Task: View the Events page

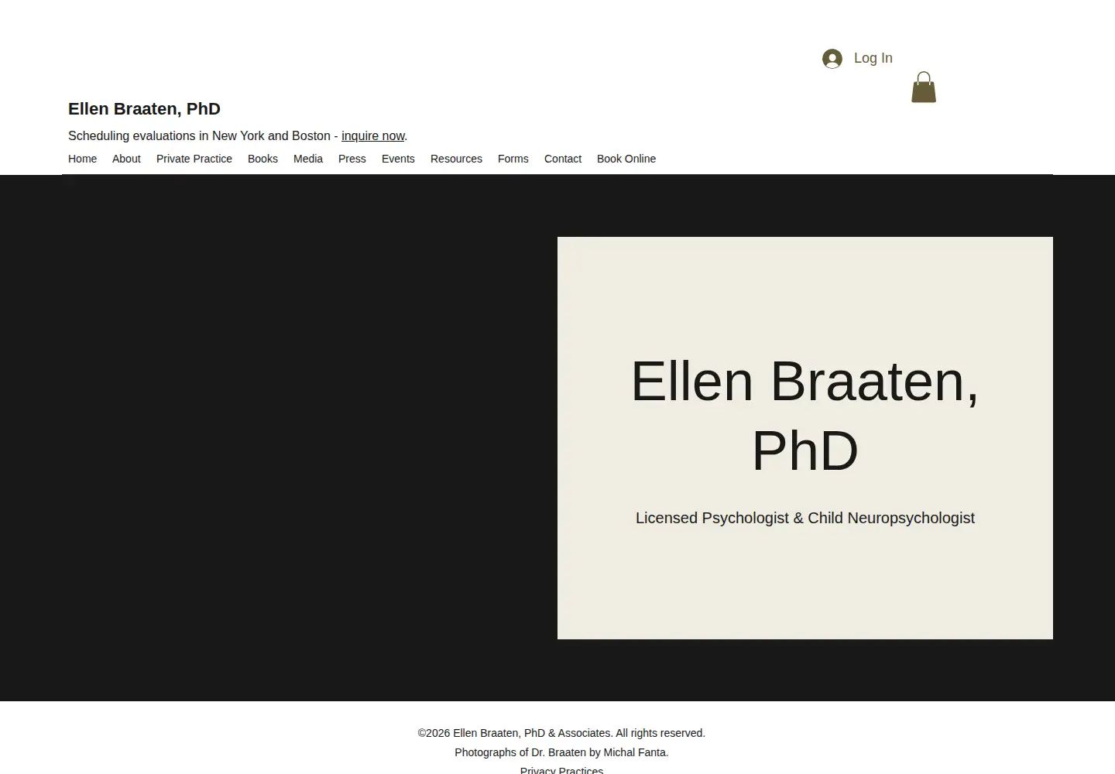Action: pyautogui.click(x=398, y=159)
